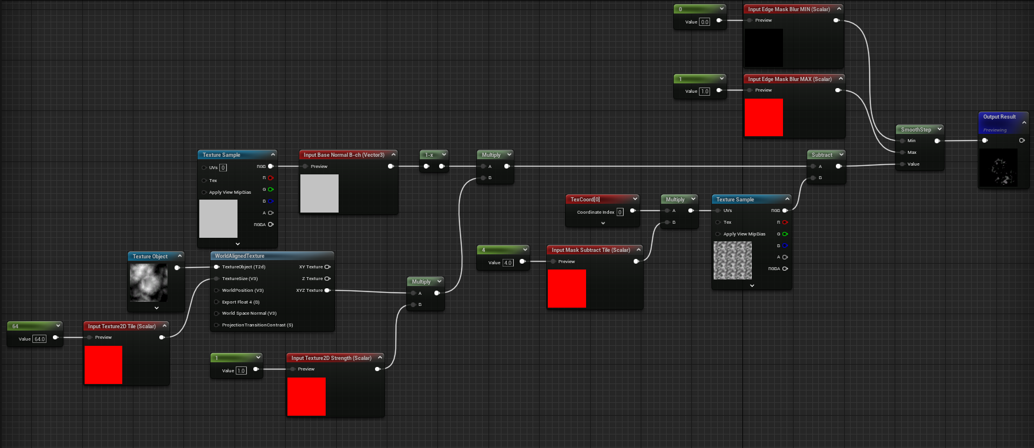Collapse the WorldAlignedTexture-free Texture Object node chevron
1034x448 pixels.
[179, 256]
